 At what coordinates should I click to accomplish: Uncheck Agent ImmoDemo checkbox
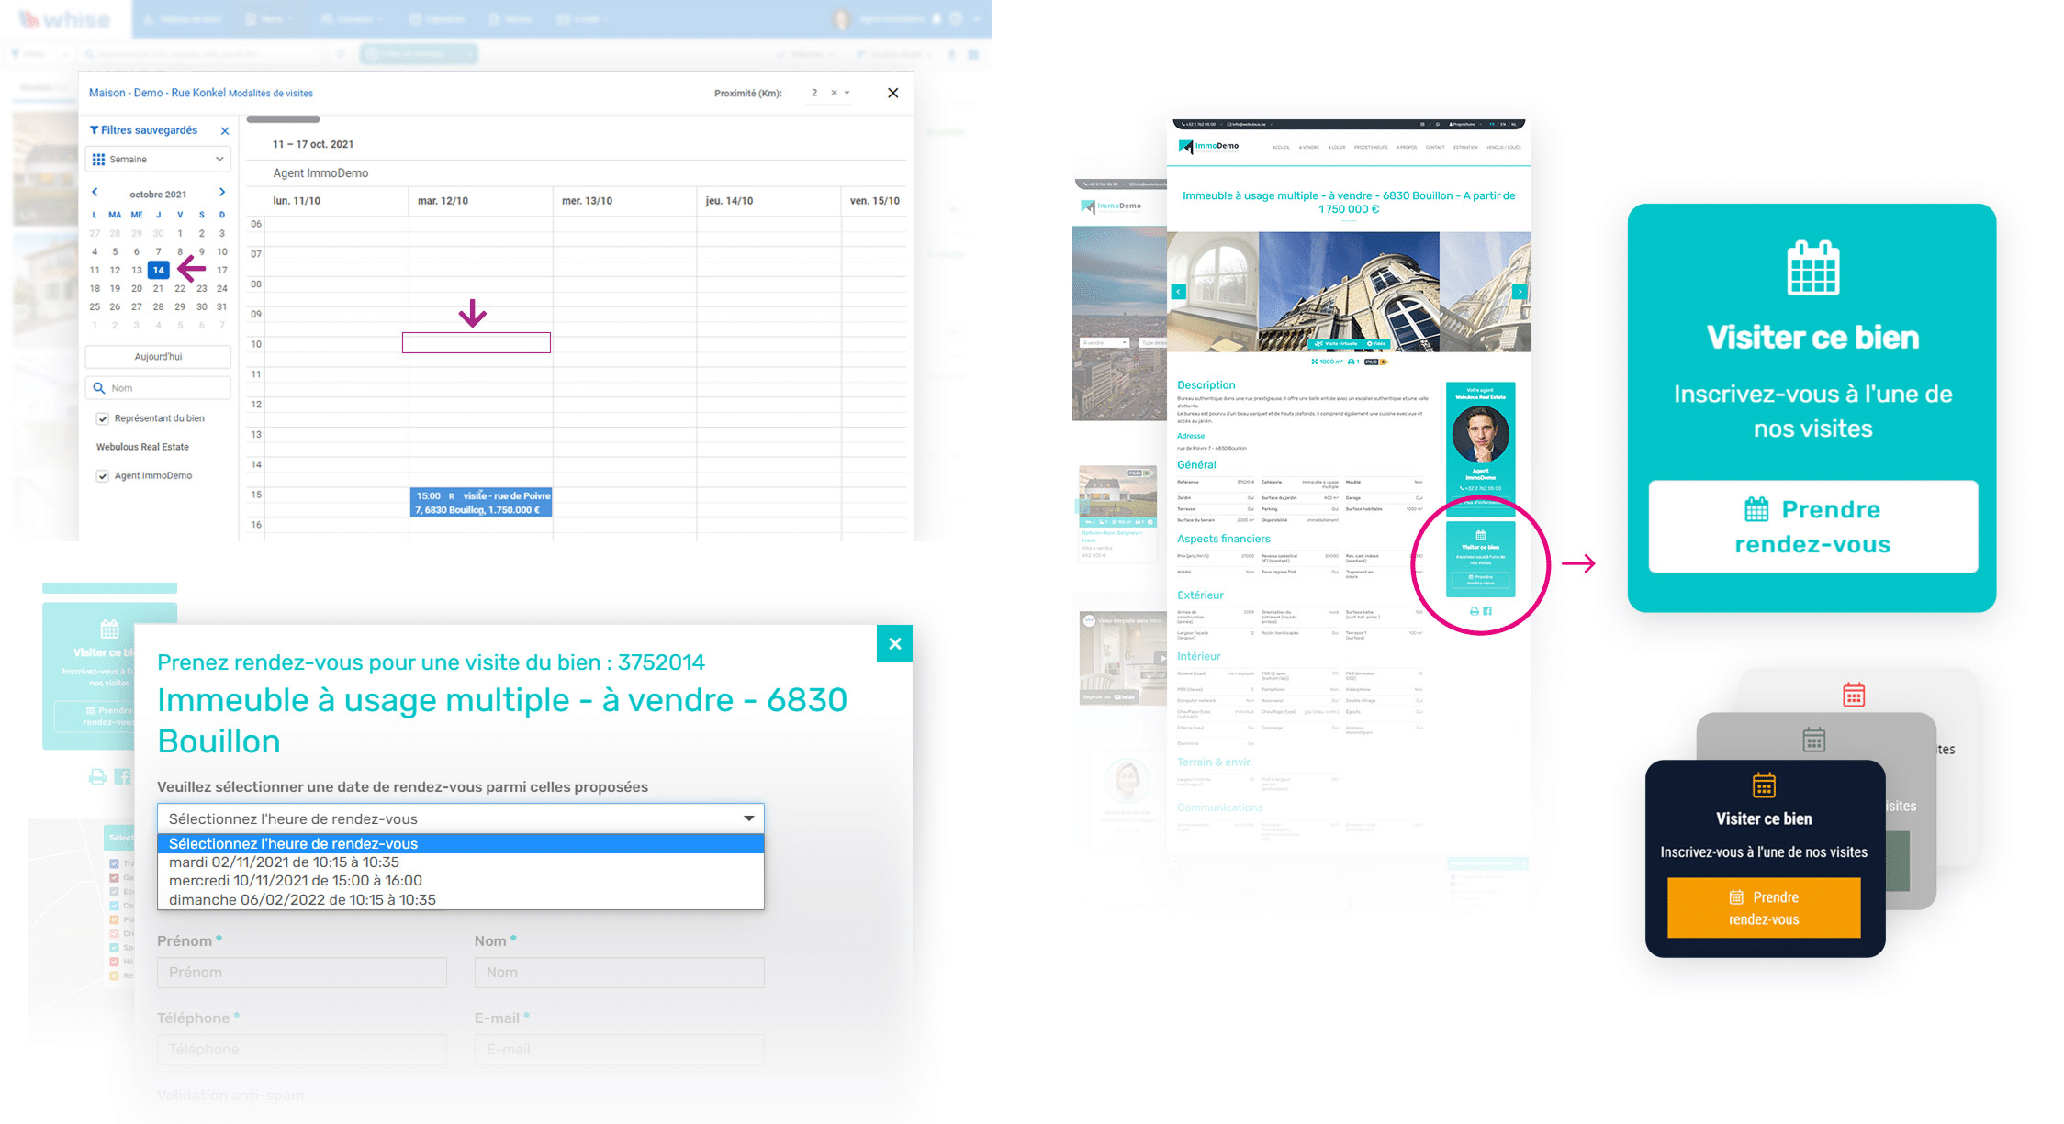click(103, 476)
